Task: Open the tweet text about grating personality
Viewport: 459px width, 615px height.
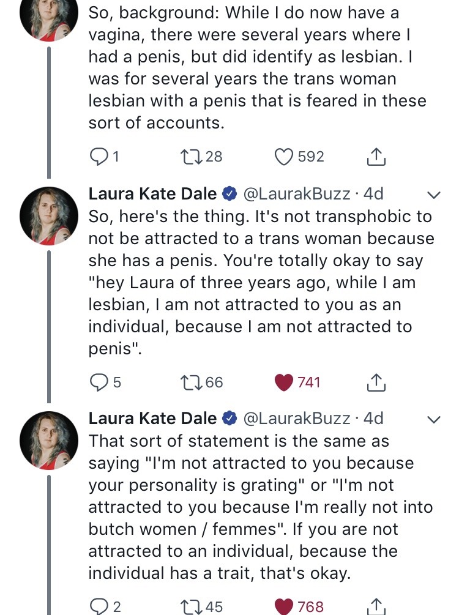Action: click(257, 507)
